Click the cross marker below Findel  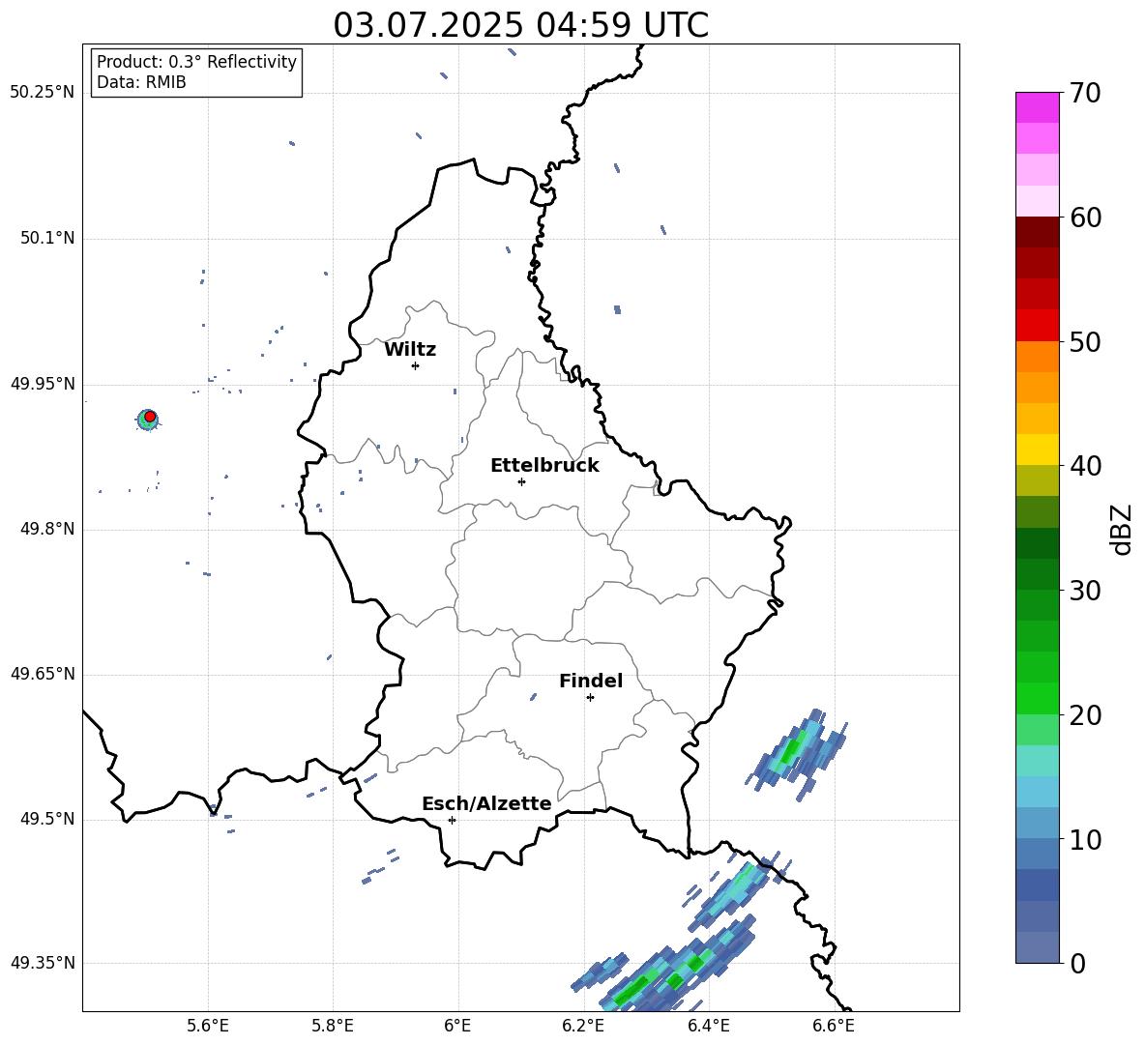[590, 698]
